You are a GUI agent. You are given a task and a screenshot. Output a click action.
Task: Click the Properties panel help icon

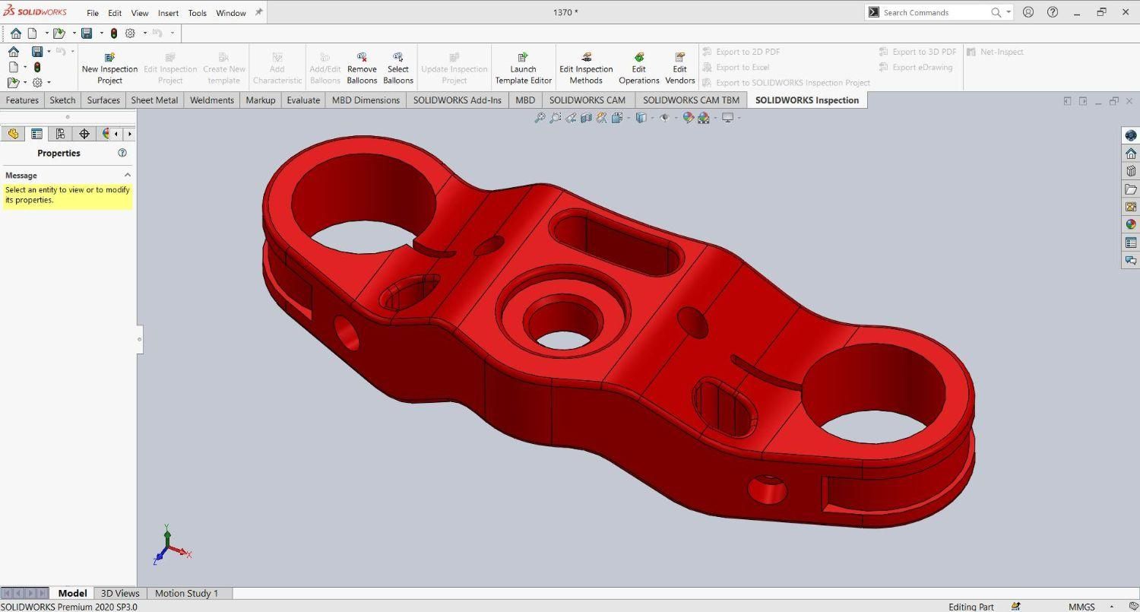[122, 153]
